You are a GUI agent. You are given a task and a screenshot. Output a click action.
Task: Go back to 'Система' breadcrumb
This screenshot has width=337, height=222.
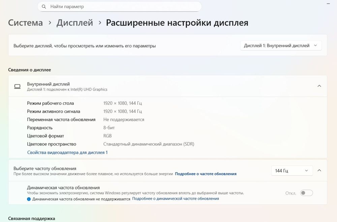coord(26,23)
